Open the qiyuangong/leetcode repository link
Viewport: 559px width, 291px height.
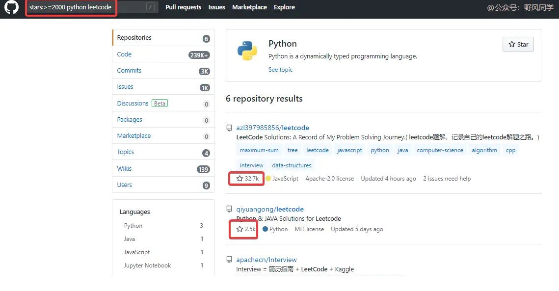[x=270, y=210]
